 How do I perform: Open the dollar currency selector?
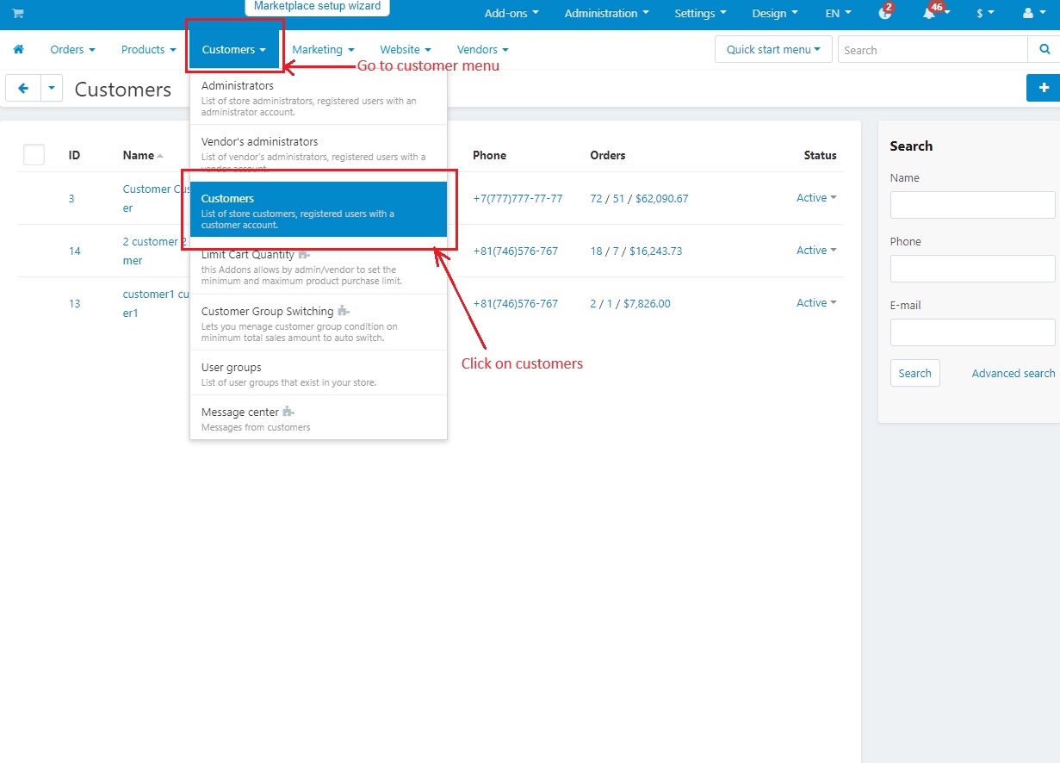(x=985, y=14)
